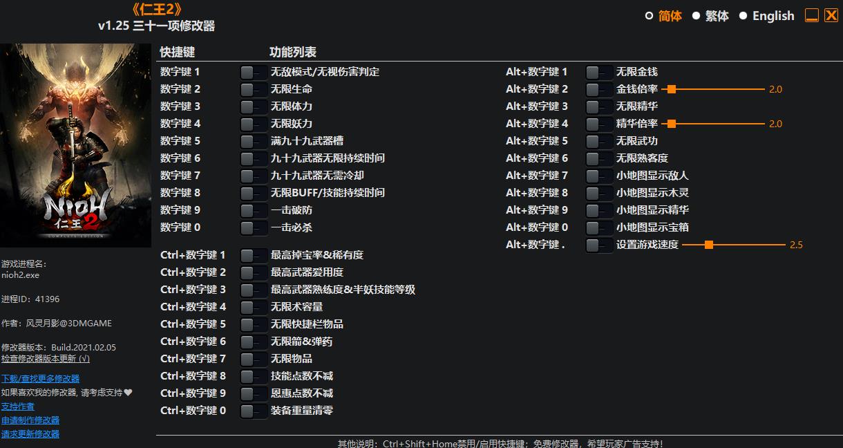Switch on 九十九武器无限持续时间
Image resolution: width=843 pixels, height=448 pixels.
(x=254, y=158)
